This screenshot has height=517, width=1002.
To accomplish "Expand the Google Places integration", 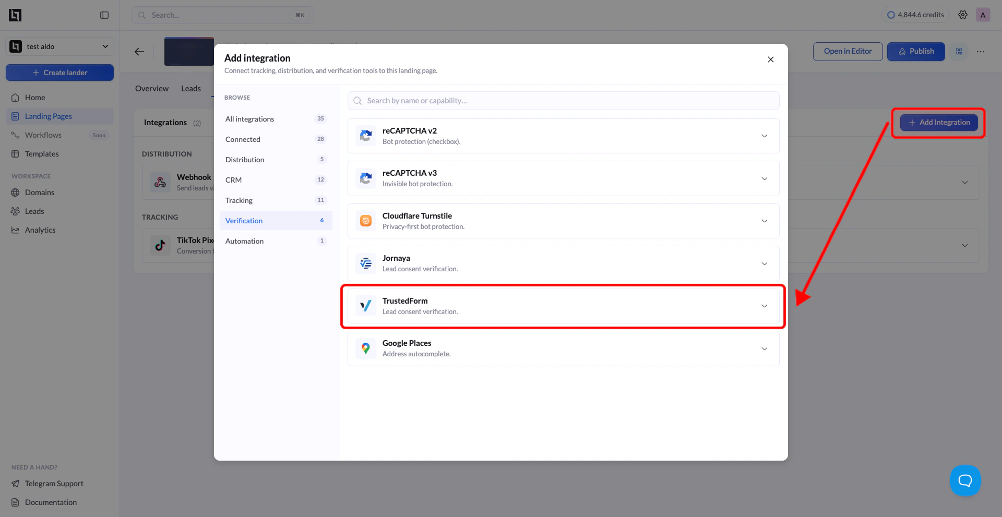I will [765, 348].
